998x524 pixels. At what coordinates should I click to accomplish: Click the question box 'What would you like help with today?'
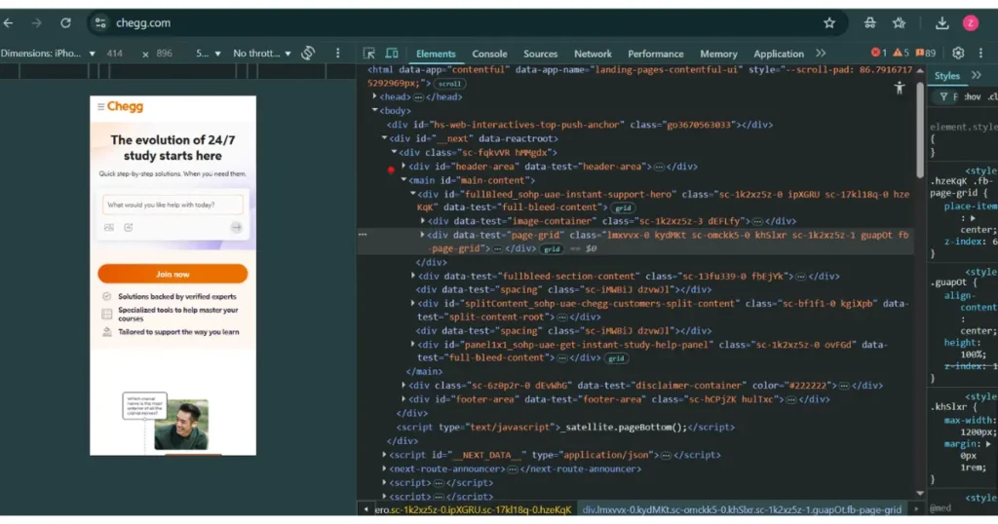click(x=173, y=205)
